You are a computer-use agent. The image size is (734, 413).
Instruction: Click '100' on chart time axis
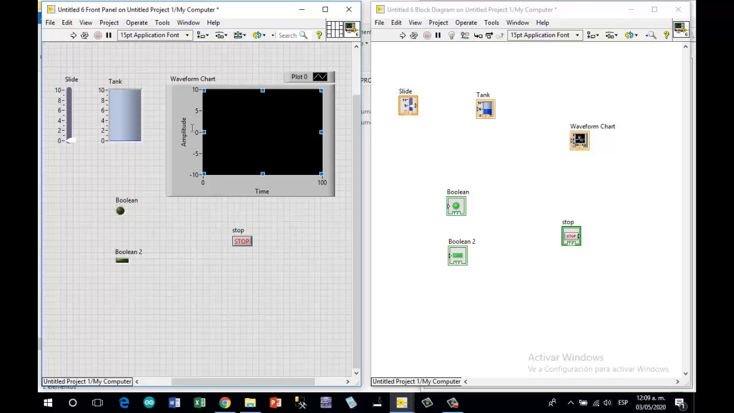[x=322, y=182]
